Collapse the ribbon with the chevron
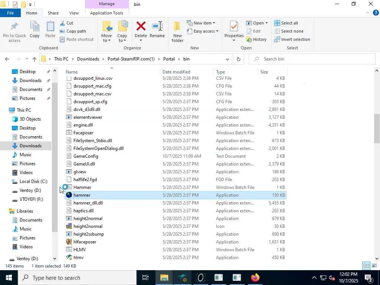The height and width of the screenshot is (285, 380). pyautogui.click(x=368, y=13)
